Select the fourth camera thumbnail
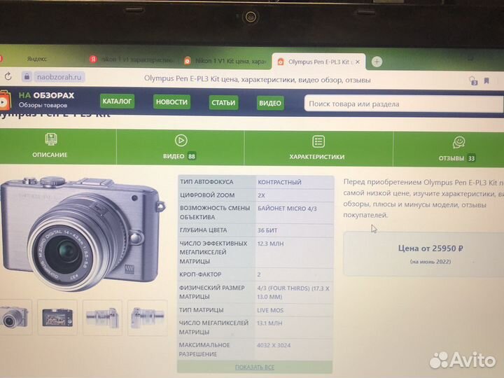The height and width of the screenshot is (378, 504). point(148,318)
